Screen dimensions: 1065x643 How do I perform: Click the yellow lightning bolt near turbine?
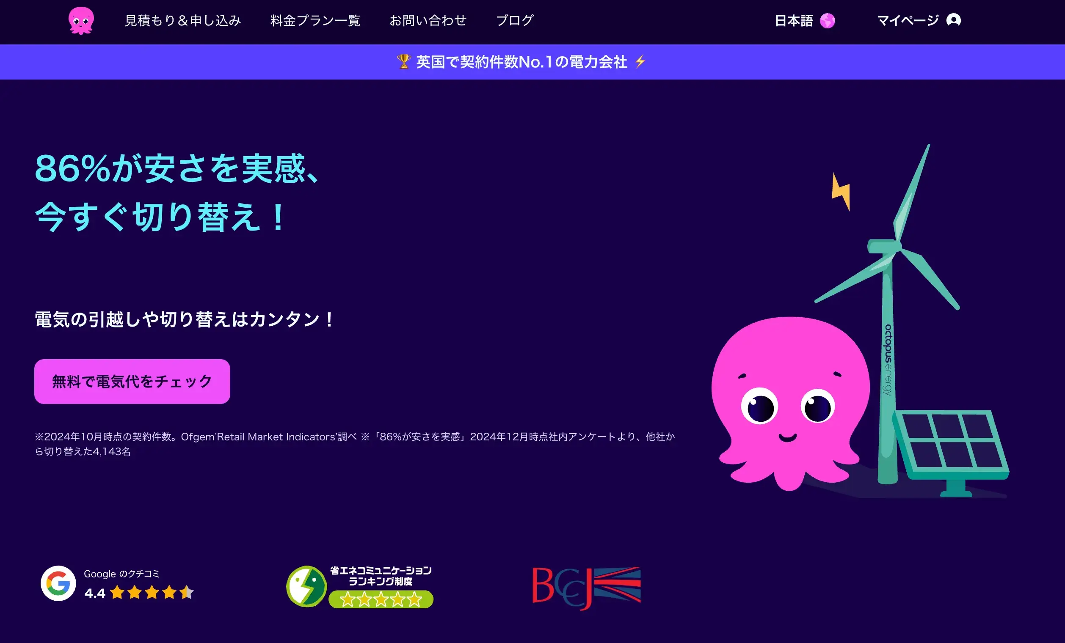[841, 191]
